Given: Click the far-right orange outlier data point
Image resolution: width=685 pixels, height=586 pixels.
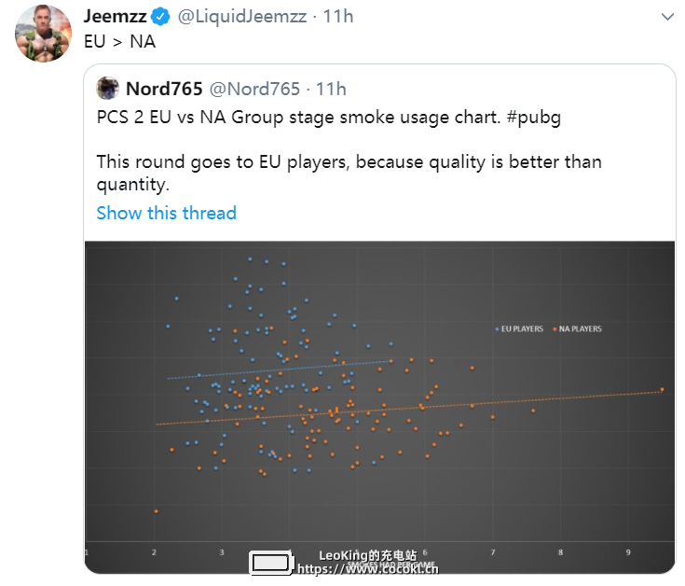Looking at the screenshot, I should pos(663,389).
